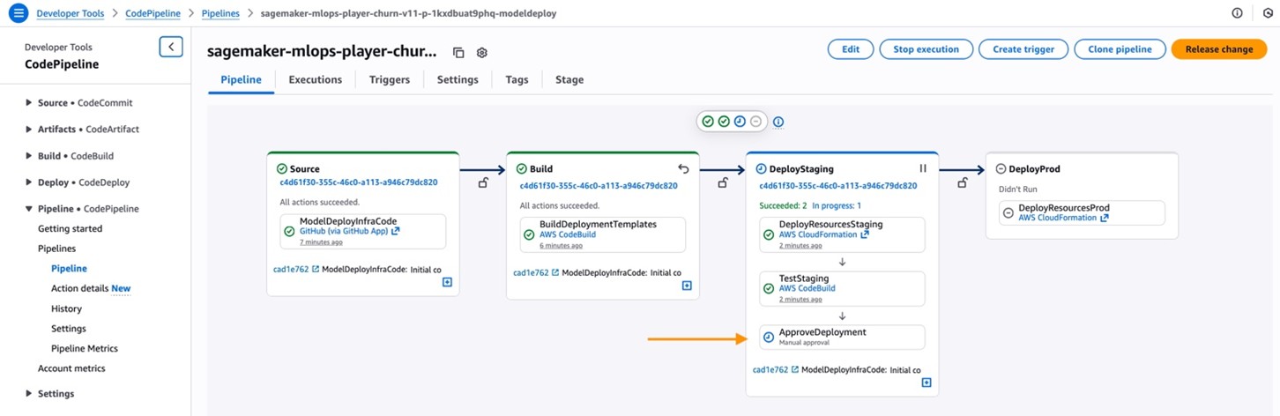The image size is (1280, 416).
Task: Open cad1e762 commit link in Build stage
Action: click(x=536, y=272)
